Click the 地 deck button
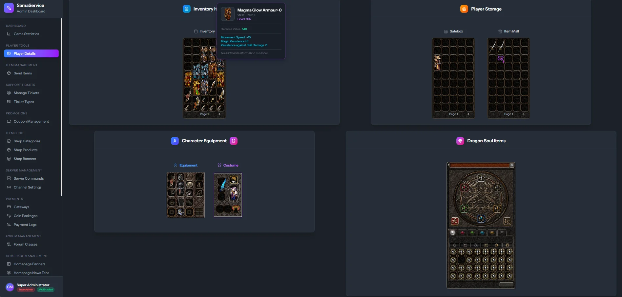622x297 pixels. (507, 221)
